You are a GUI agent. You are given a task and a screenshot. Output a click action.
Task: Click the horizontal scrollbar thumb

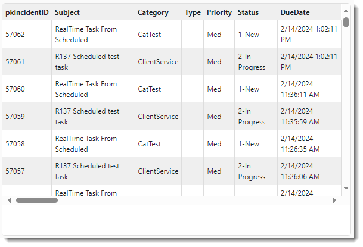point(37,201)
